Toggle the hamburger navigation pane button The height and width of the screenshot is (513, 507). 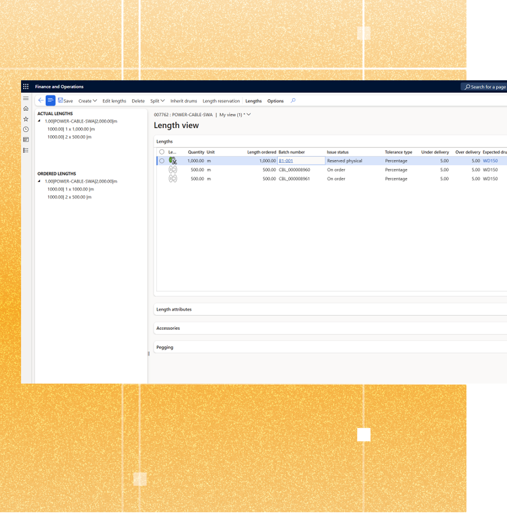pos(26,98)
